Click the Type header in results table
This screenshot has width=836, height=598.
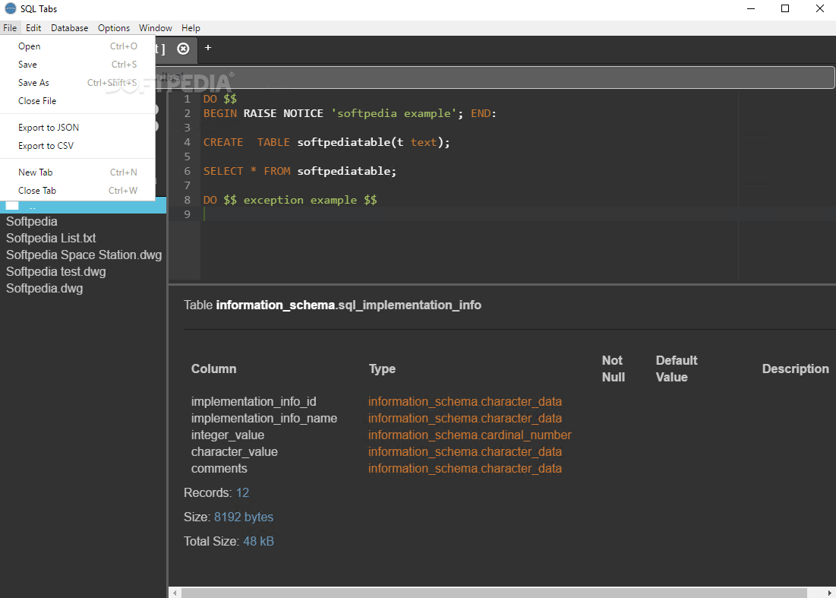tap(382, 369)
